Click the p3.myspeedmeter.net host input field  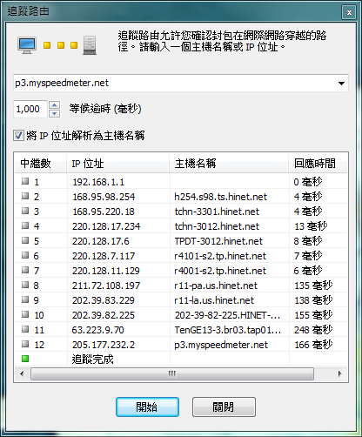180,84
